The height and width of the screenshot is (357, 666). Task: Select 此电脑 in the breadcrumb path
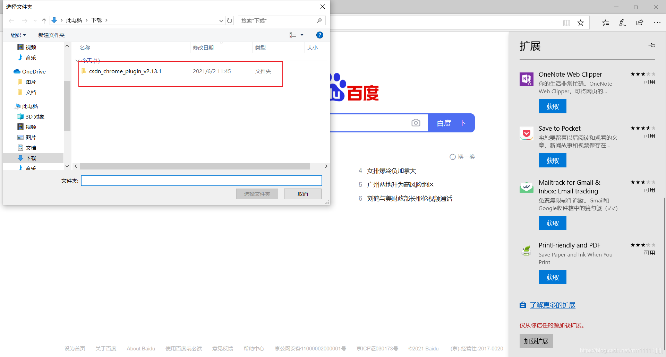(74, 20)
